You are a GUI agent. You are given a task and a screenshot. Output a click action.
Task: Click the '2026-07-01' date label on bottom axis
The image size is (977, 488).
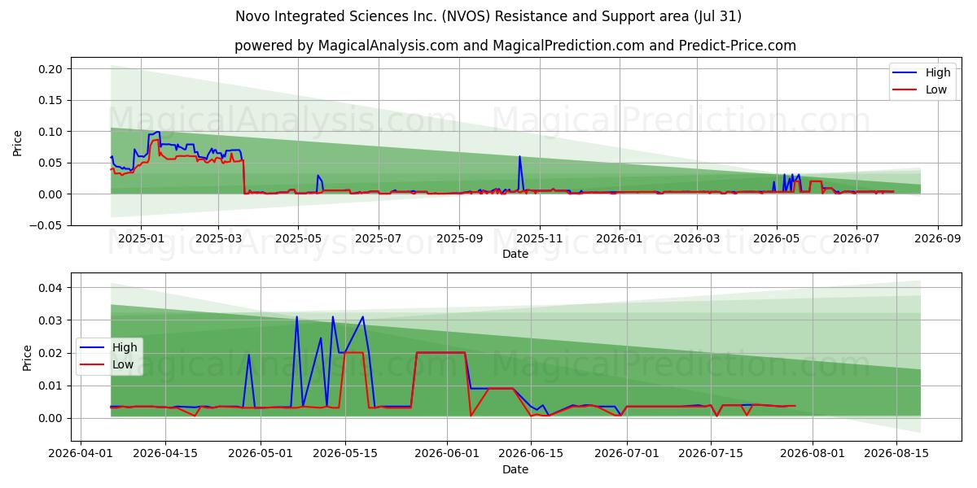[x=627, y=455]
